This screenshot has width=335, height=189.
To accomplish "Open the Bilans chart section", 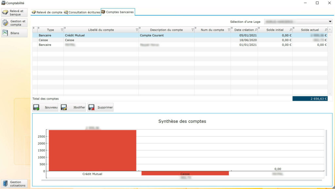I will (14, 33).
